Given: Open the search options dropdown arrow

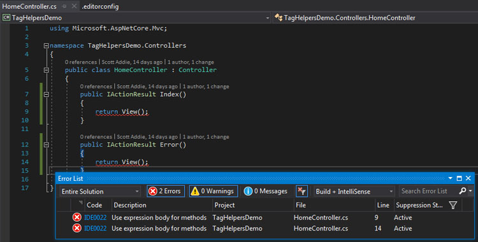Looking at the screenshot, I should click(470, 191).
